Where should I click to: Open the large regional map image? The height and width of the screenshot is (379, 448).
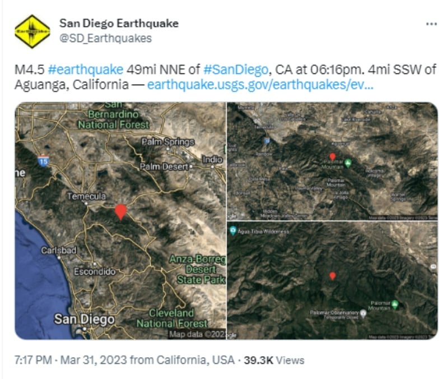(120, 221)
